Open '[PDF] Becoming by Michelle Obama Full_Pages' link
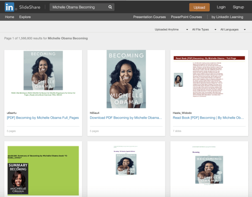This screenshot has width=252, height=197. 43,118
